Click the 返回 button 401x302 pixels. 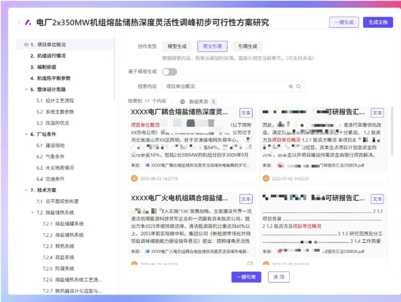(279, 277)
